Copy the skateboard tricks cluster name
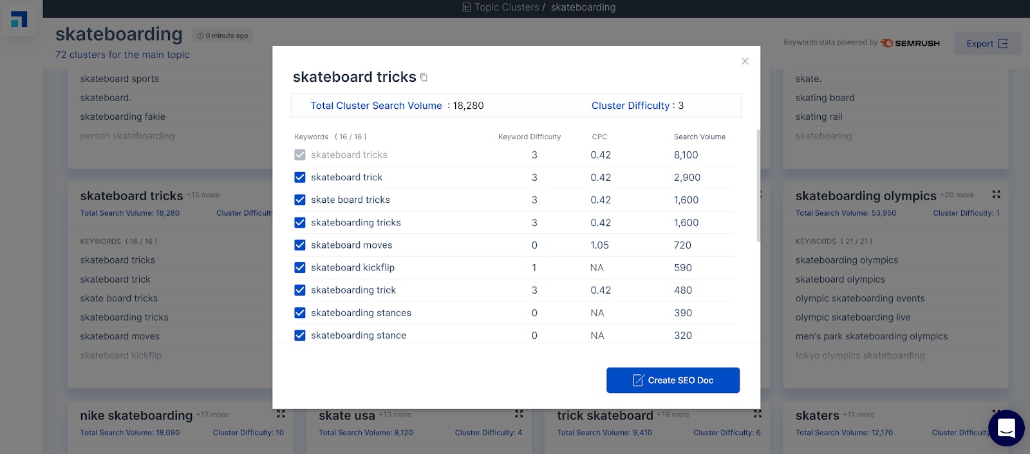The height and width of the screenshot is (454, 1030). pos(424,78)
